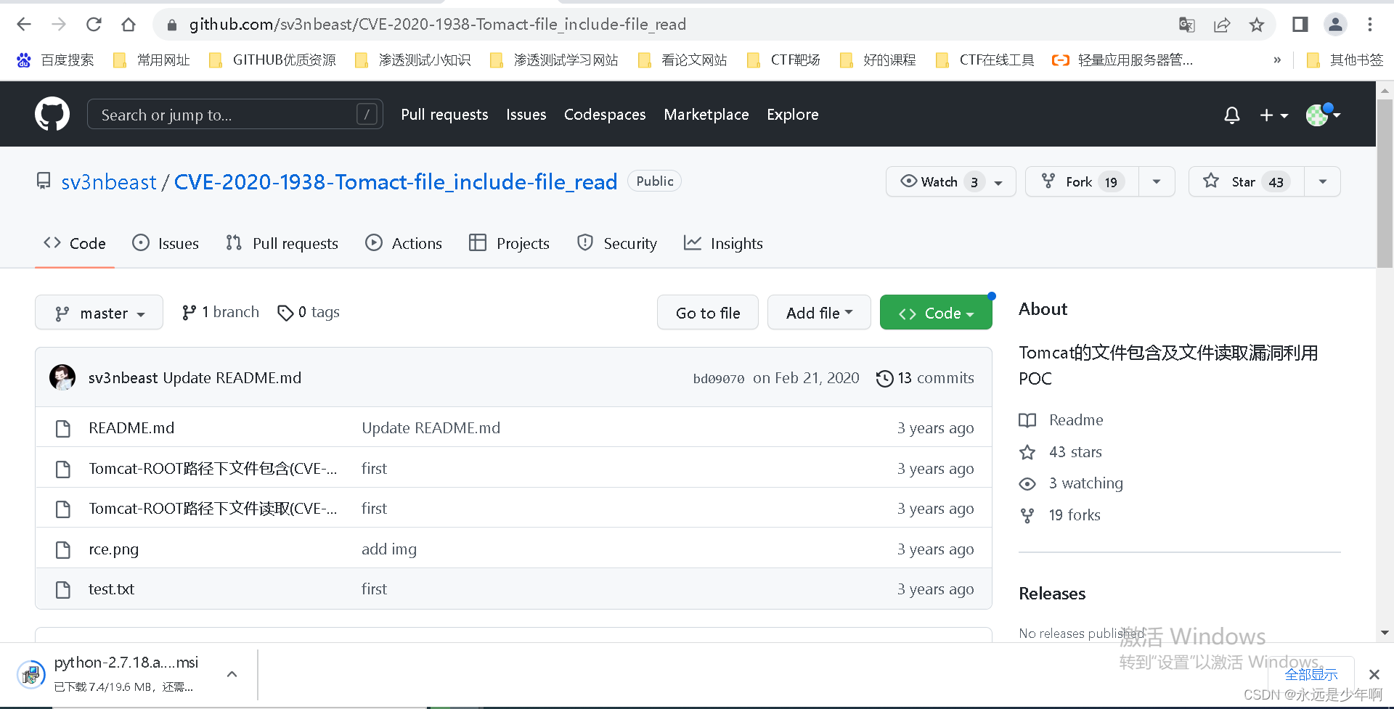Image resolution: width=1394 pixels, height=709 pixels.
Task: Open the bd09070 commit hash link
Action: tap(719, 378)
